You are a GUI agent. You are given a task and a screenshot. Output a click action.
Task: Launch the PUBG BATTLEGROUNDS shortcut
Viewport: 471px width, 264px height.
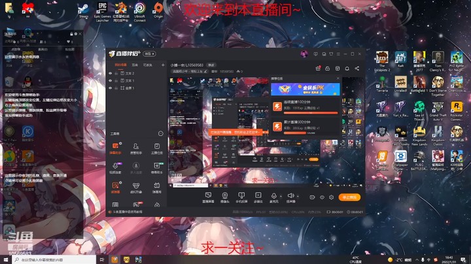pyautogui.click(x=419, y=161)
